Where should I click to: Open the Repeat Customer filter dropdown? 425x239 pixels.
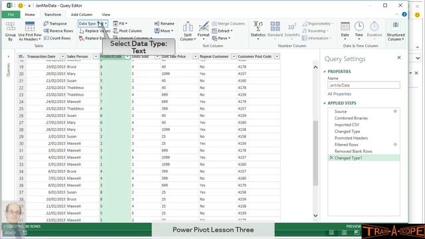coord(234,56)
